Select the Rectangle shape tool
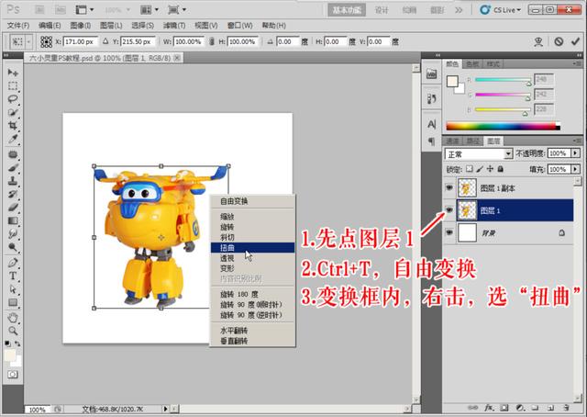 click(13, 302)
